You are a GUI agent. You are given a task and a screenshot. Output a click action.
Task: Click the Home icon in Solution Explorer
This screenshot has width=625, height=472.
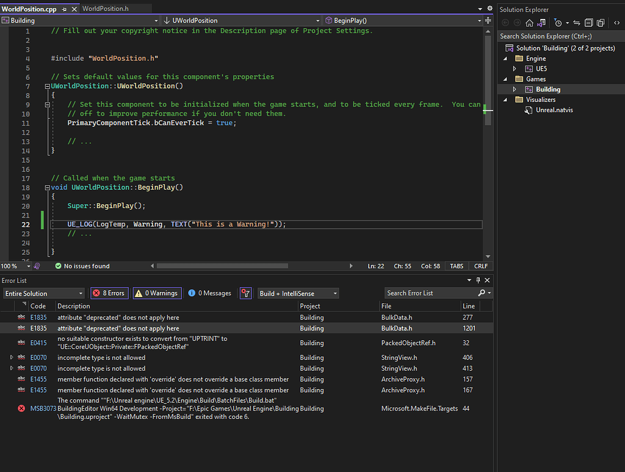point(530,23)
